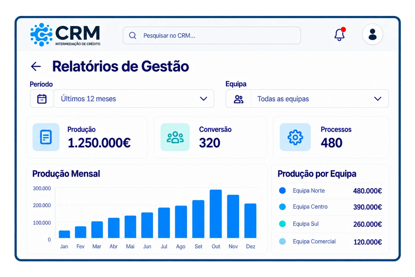Click the CRM logo icon
This screenshot has width=415, height=277.
[x=41, y=35]
